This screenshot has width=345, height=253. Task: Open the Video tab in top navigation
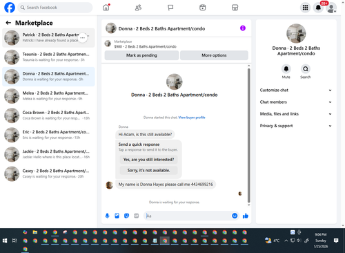[203, 8]
